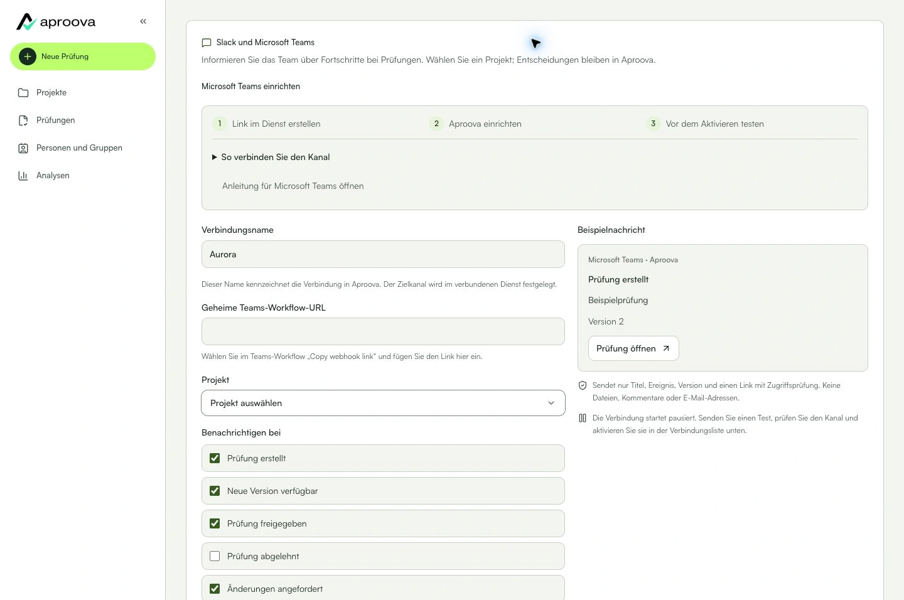Click the Beispielnachricht heading

pos(611,230)
